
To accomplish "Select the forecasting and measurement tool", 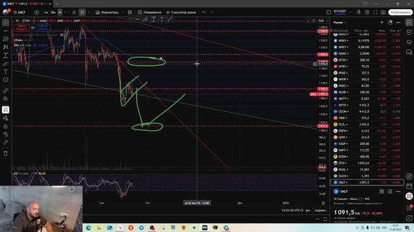I will coord(6,55).
